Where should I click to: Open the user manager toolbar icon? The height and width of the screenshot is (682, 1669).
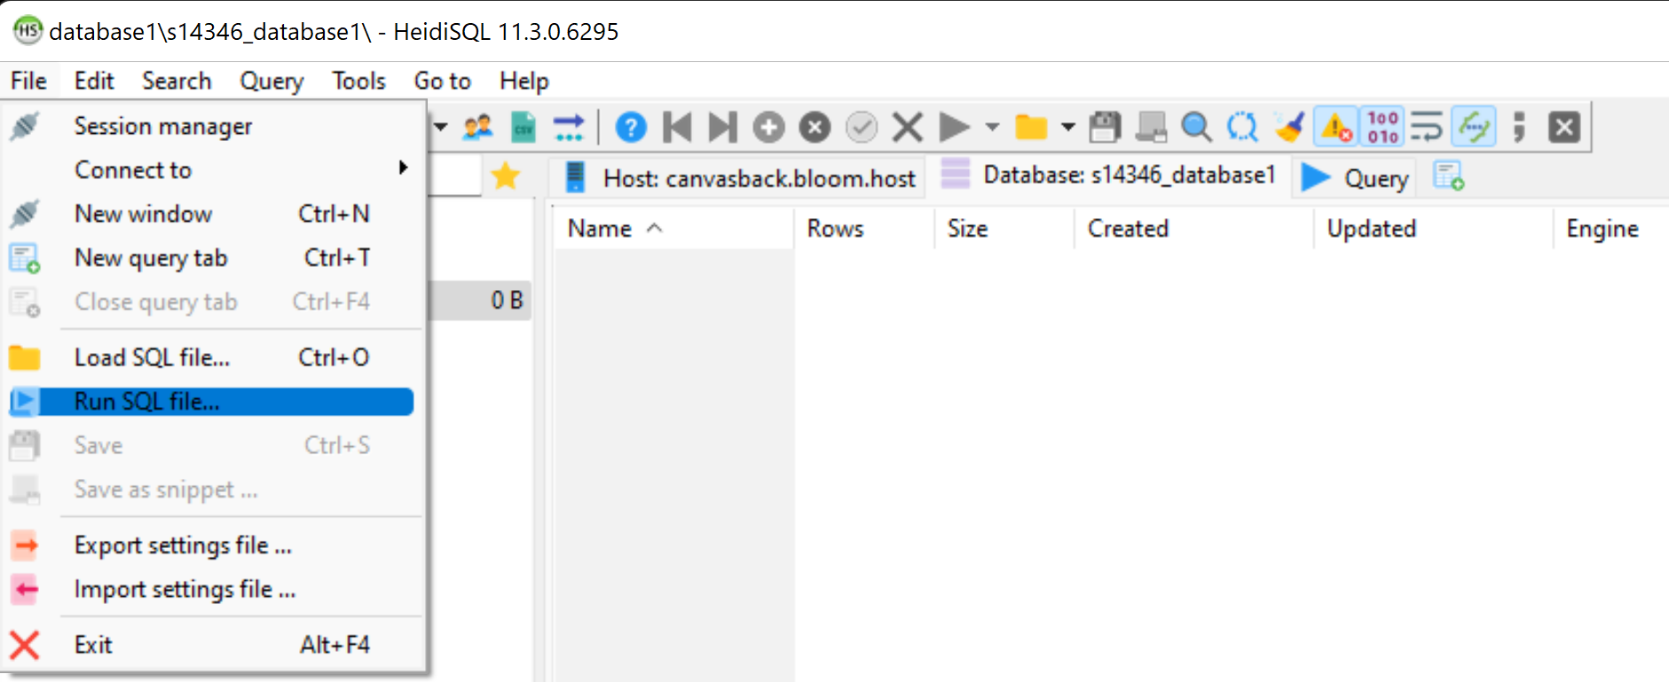coord(478,128)
